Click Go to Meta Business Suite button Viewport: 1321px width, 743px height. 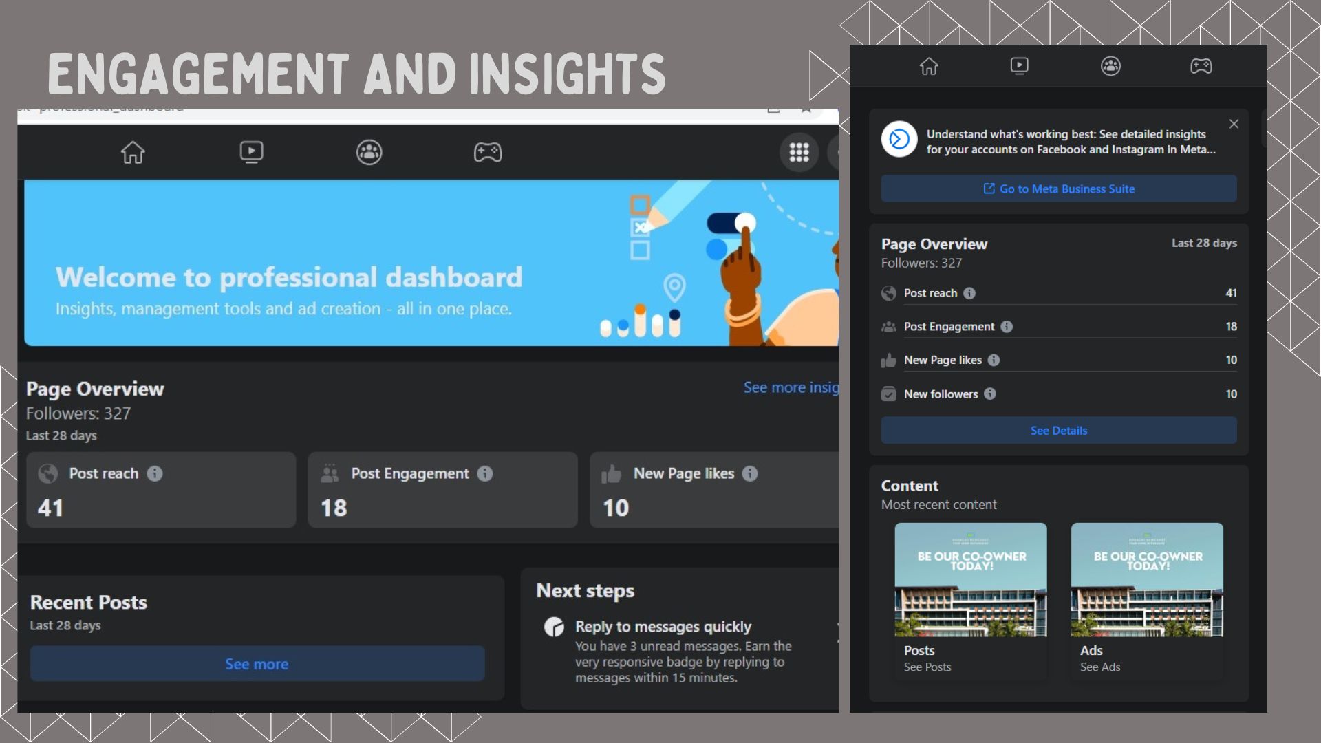coord(1059,189)
